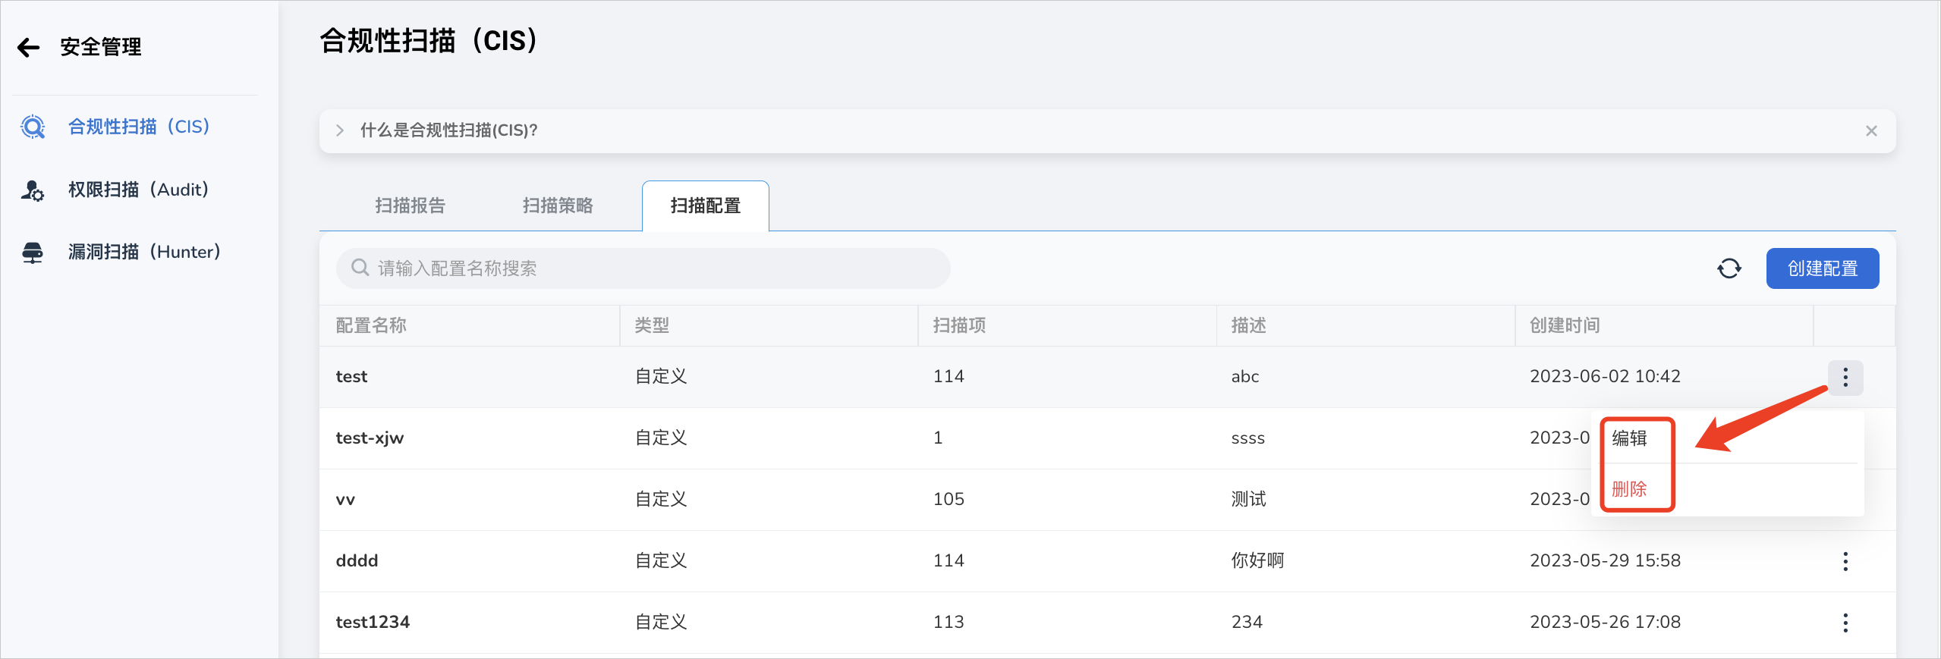Open the more-actions menu for test1234 row
1941x659 pixels.
click(1845, 623)
